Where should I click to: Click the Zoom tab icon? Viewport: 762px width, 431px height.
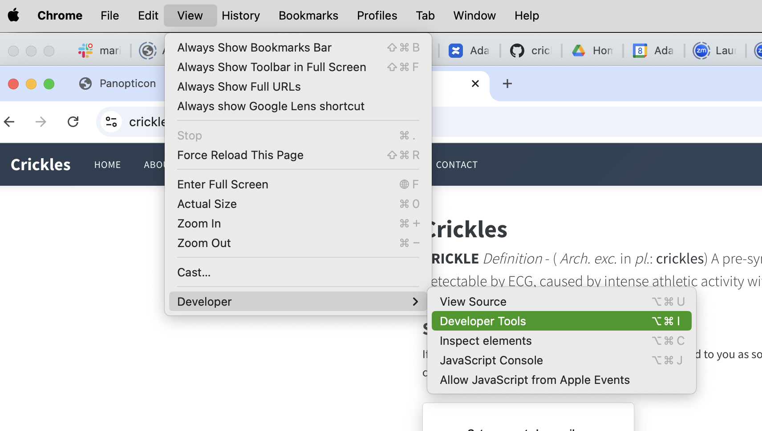click(x=701, y=51)
